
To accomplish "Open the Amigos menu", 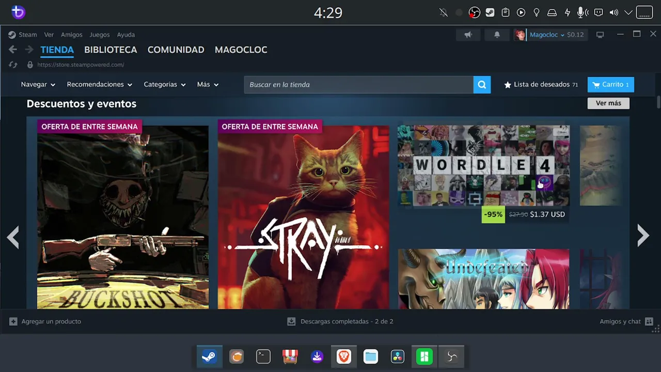I will pyautogui.click(x=72, y=35).
